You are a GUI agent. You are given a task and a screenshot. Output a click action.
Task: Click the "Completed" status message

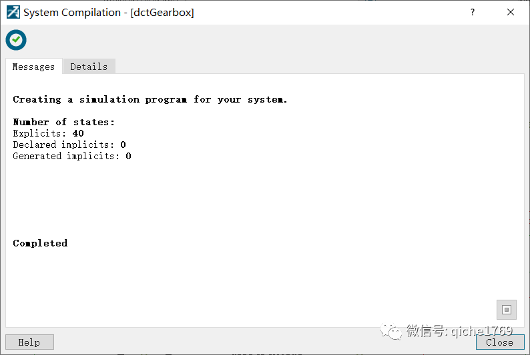(x=40, y=243)
